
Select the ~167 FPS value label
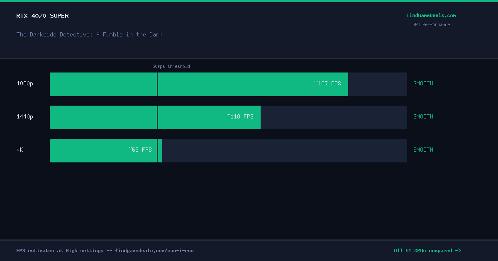pyautogui.click(x=327, y=83)
